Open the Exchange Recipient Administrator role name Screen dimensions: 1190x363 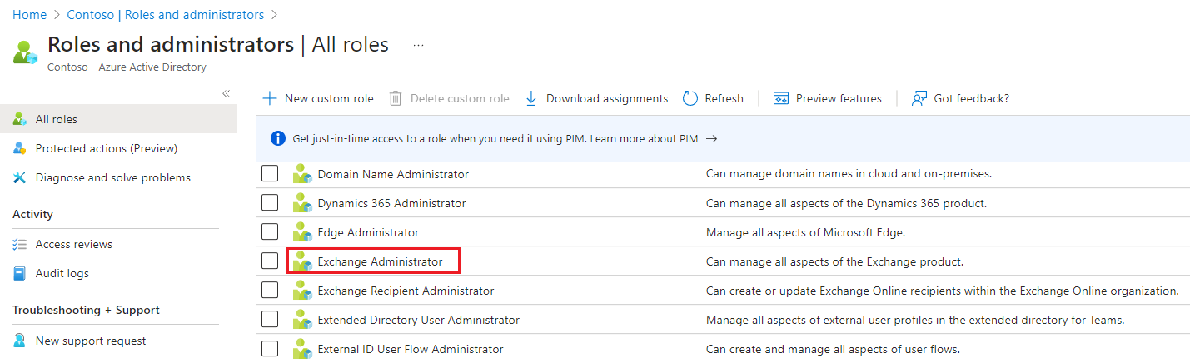[x=406, y=291]
